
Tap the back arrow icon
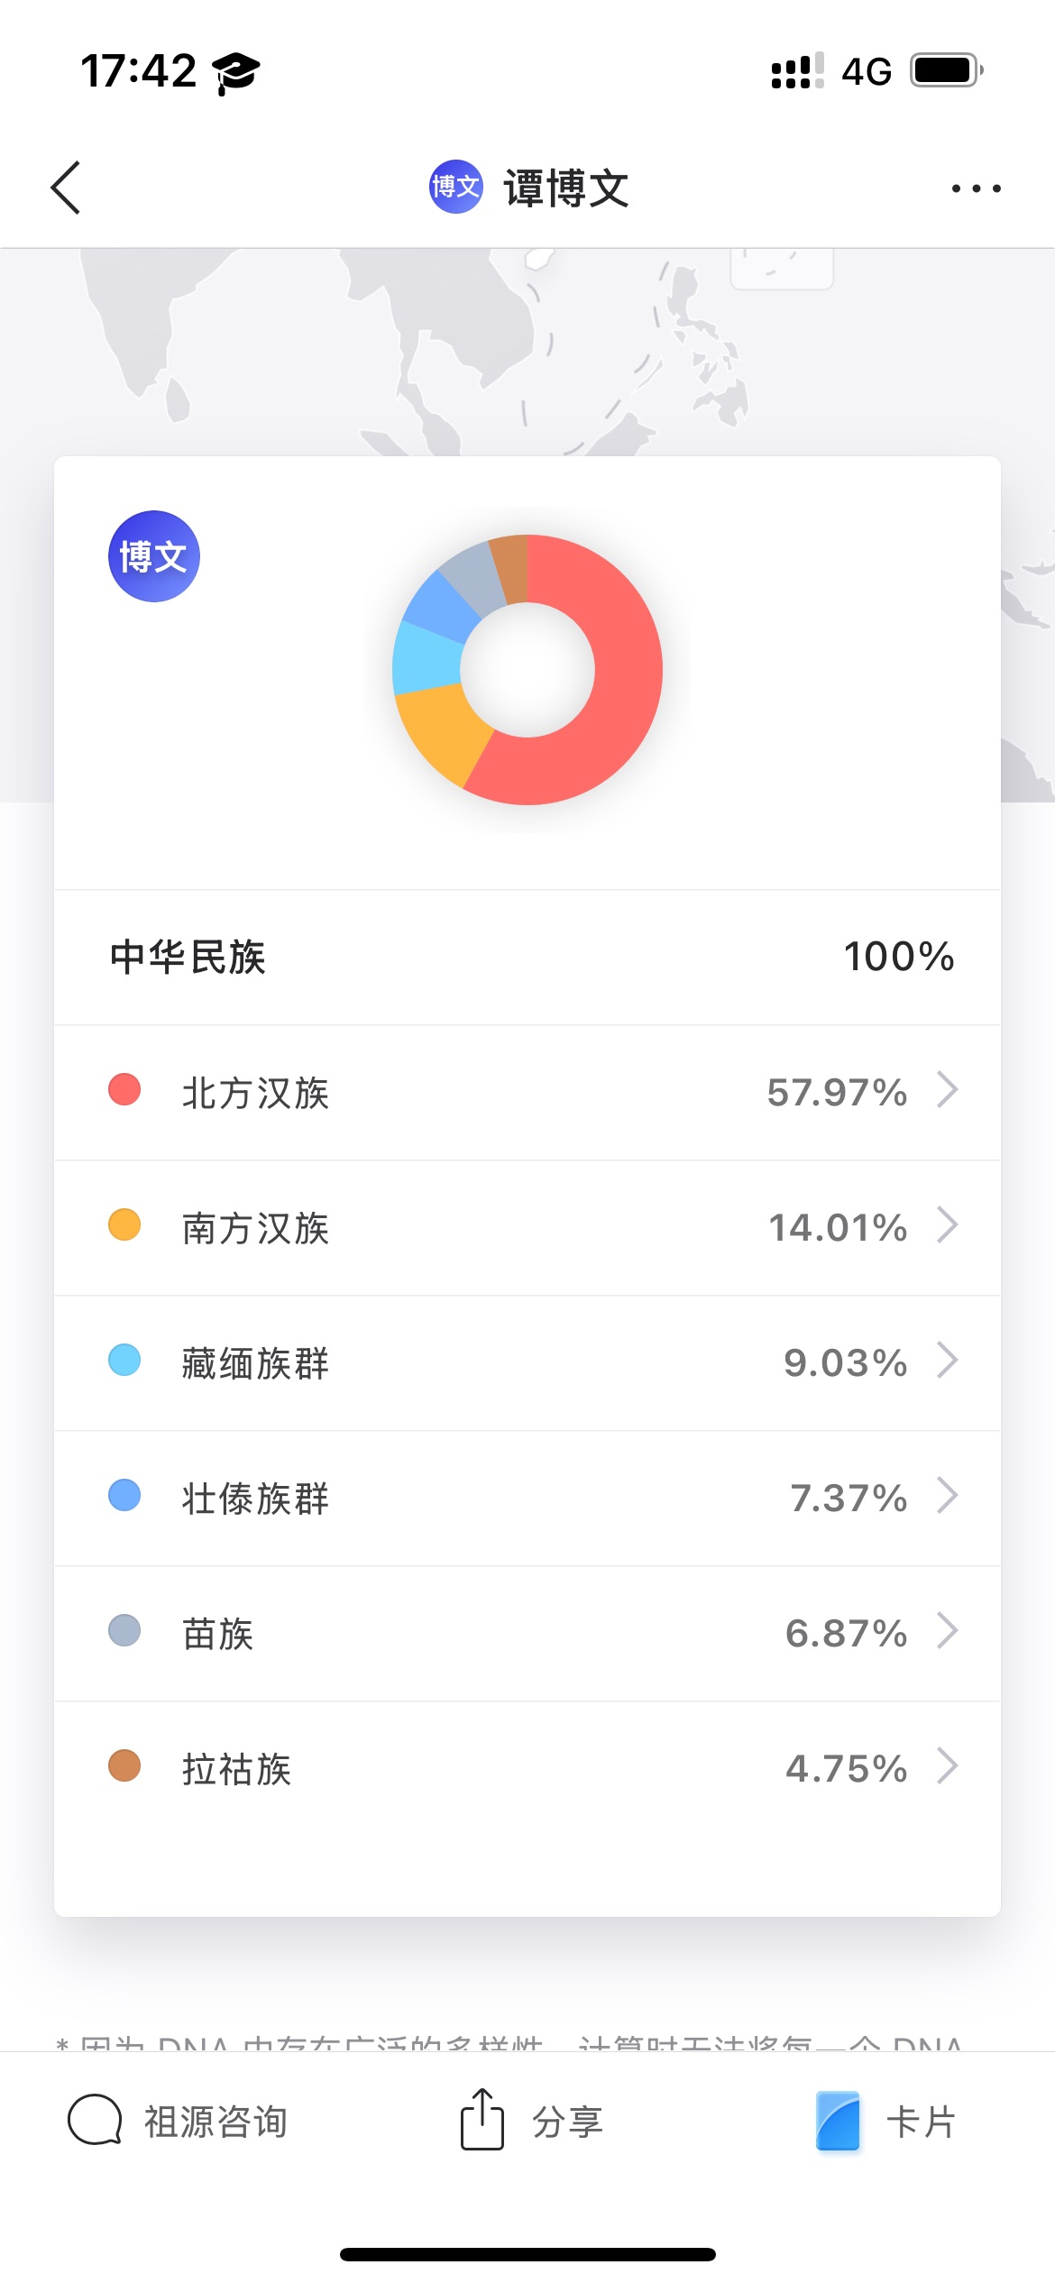point(66,188)
